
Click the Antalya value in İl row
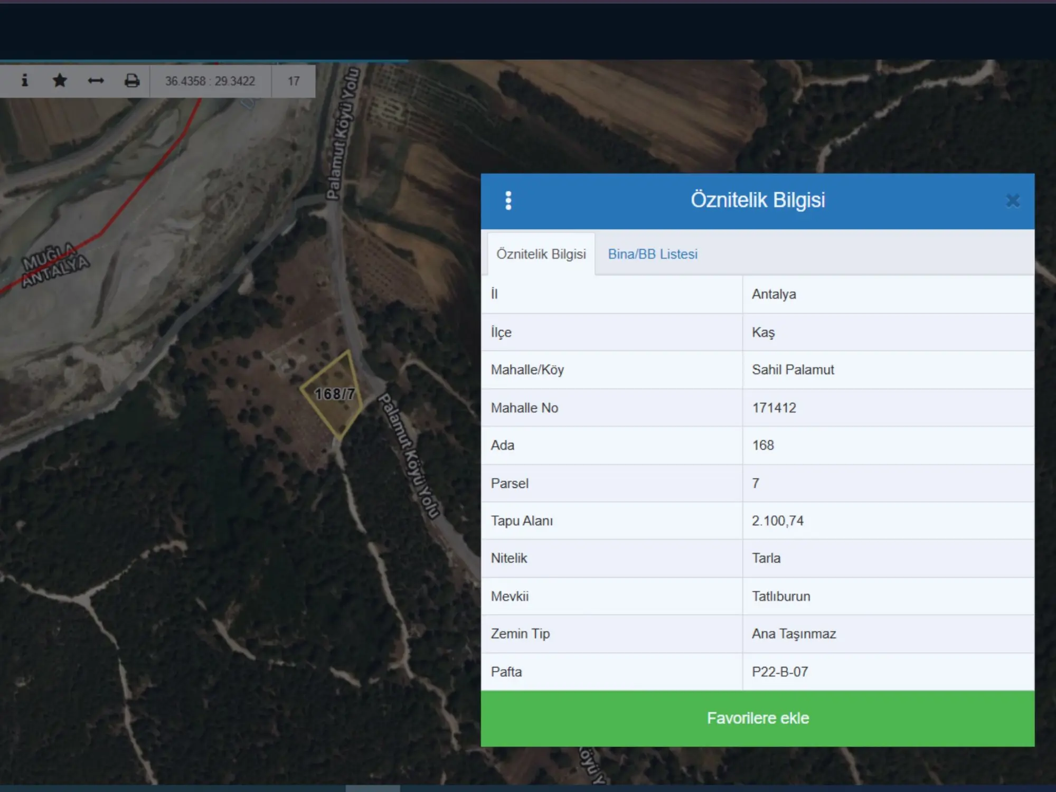774,294
